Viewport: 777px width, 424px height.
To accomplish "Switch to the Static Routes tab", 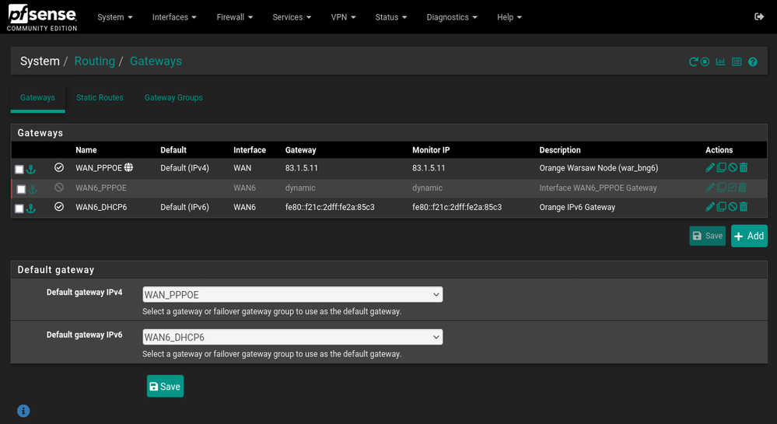I will coord(100,98).
